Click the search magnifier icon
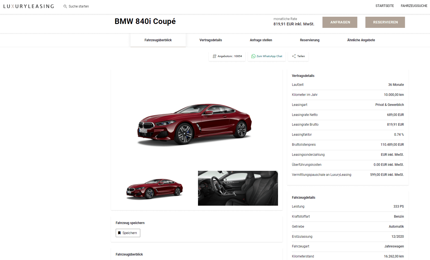This screenshot has width=430, height=260. (65, 6)
